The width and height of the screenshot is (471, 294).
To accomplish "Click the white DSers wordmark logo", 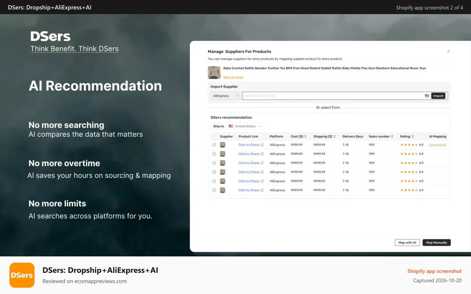I will click(51, 36).
